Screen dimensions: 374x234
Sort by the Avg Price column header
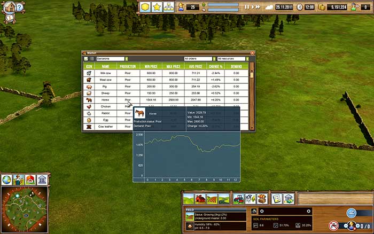(195, 66)
